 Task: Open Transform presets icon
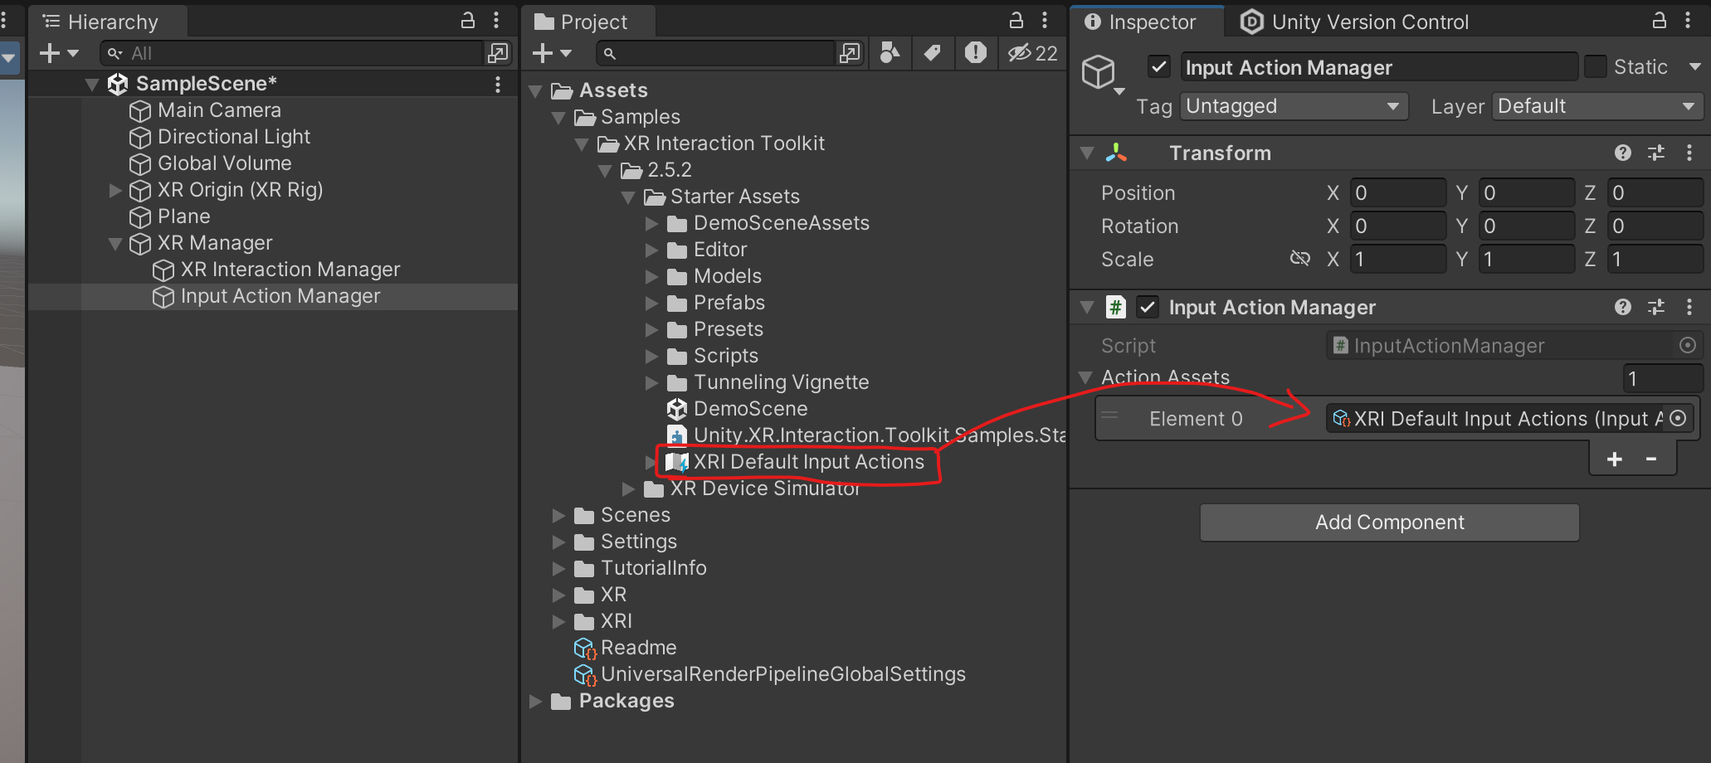[x=1656, y=153]
